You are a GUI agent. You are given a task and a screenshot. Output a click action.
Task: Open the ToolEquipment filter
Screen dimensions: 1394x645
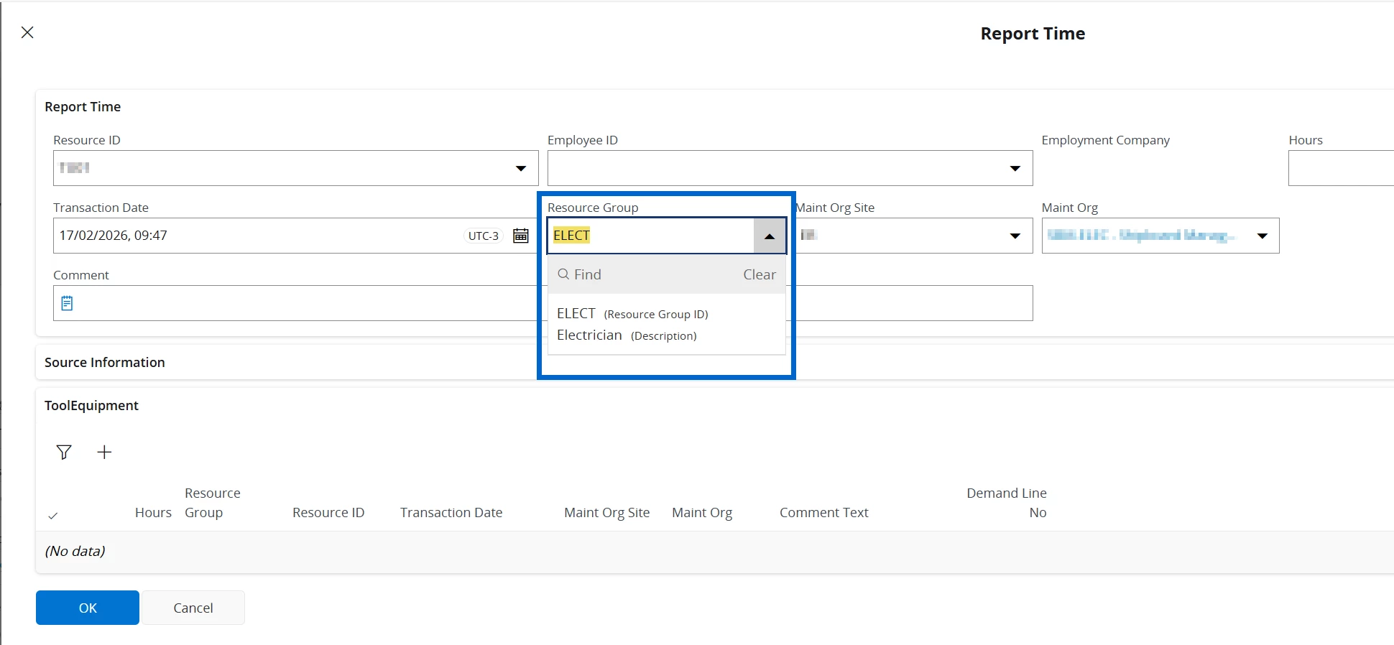tap(64, 452)
